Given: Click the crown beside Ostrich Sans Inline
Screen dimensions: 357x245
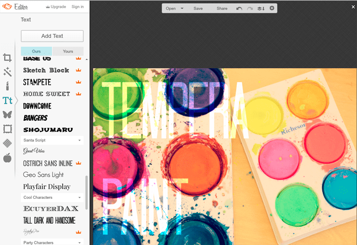Looking at the screenshot, I should [79, 163].
